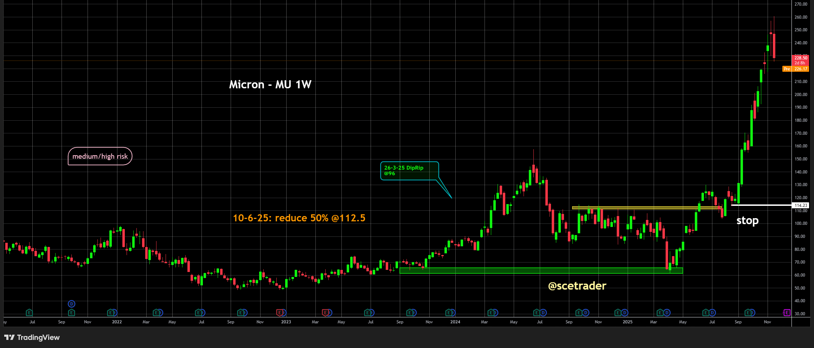Click the leftmost green earnings marker

point(29,312)
